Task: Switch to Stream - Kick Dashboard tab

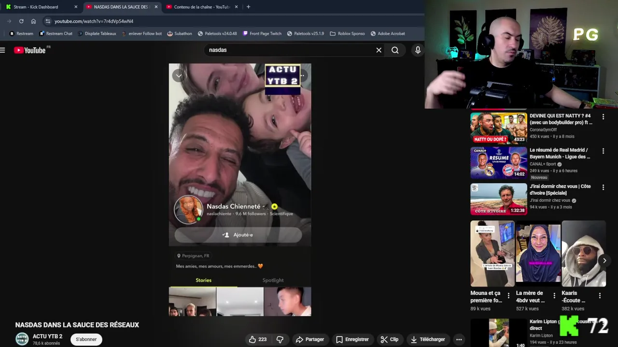Action: [x=41, y=7]
